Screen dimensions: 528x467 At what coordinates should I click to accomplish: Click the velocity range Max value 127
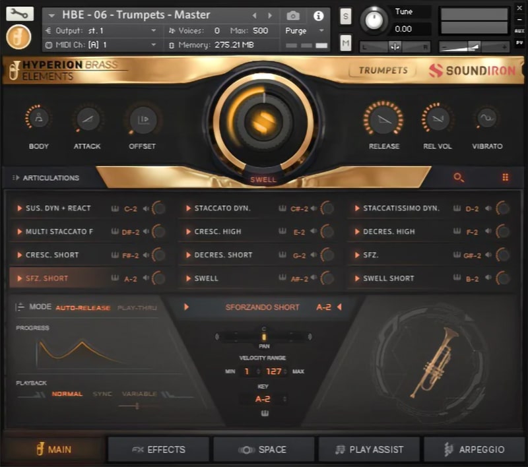[273, 371]
